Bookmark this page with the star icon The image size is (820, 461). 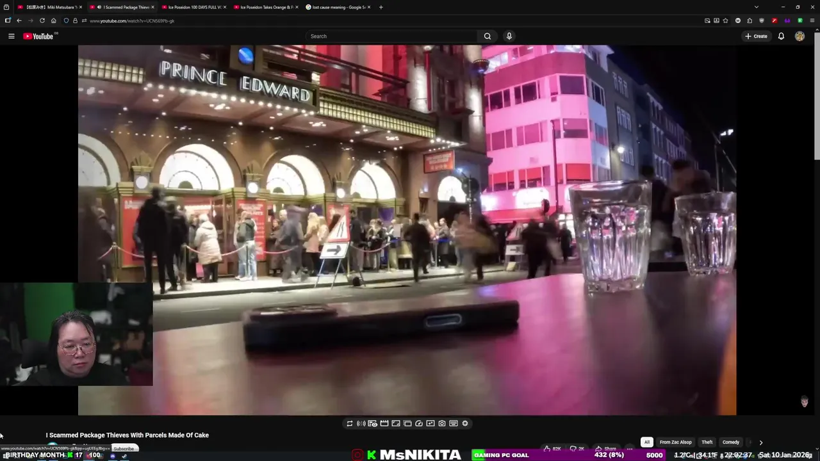[725, 20]
